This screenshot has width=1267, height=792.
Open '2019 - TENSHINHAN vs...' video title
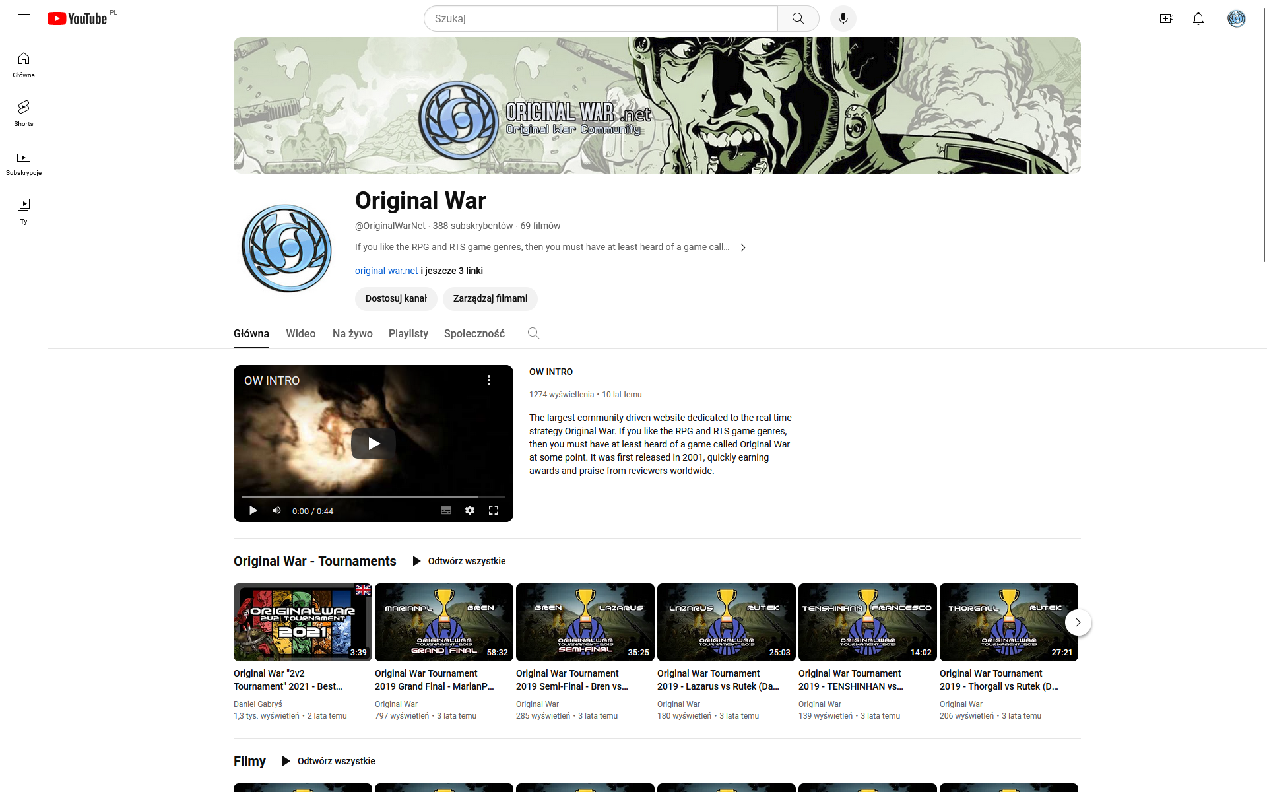click(x=851, y=680)
